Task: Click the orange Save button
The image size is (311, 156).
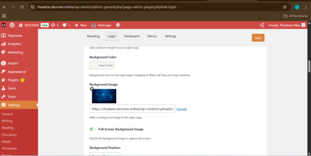Action: pyautogui.click(x=258, y=38)
